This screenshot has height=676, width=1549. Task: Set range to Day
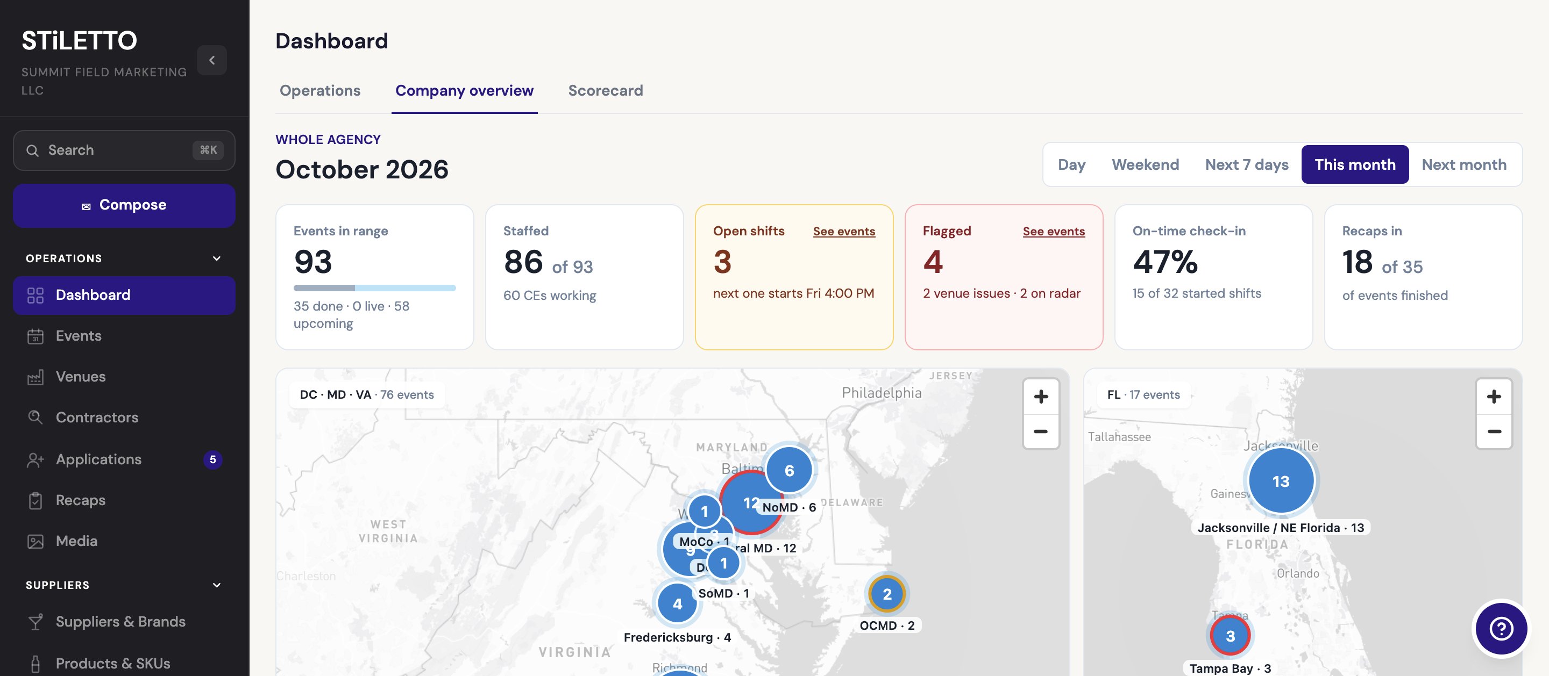(x=1071, y=164)
